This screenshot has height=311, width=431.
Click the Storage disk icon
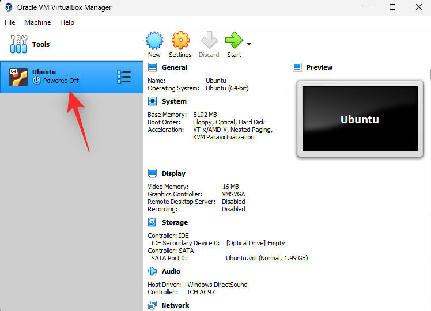click(x=152, y=222)
